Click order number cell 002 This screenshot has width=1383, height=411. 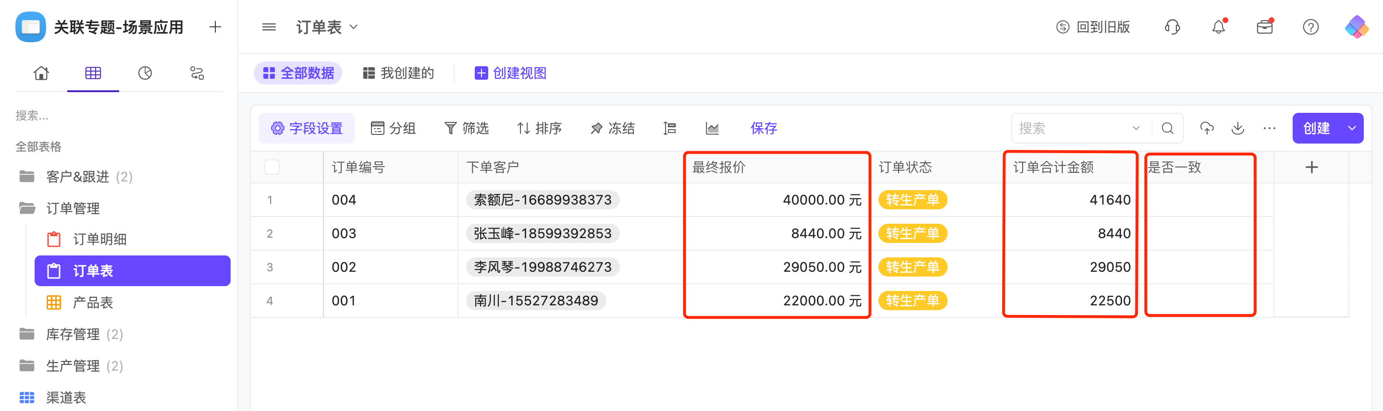(391, 267)
